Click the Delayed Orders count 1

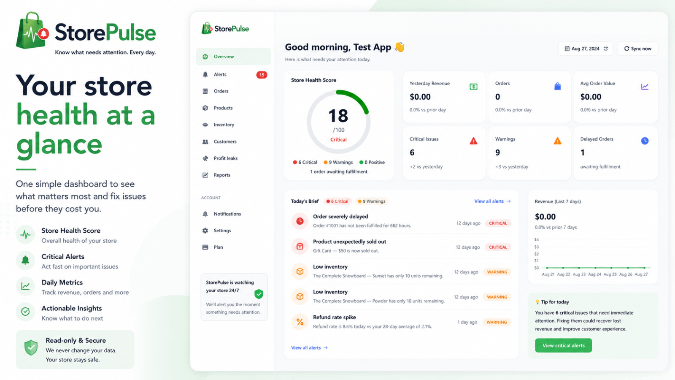[583, 152]
